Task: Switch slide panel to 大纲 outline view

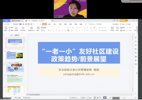Action: coord(11,35)
